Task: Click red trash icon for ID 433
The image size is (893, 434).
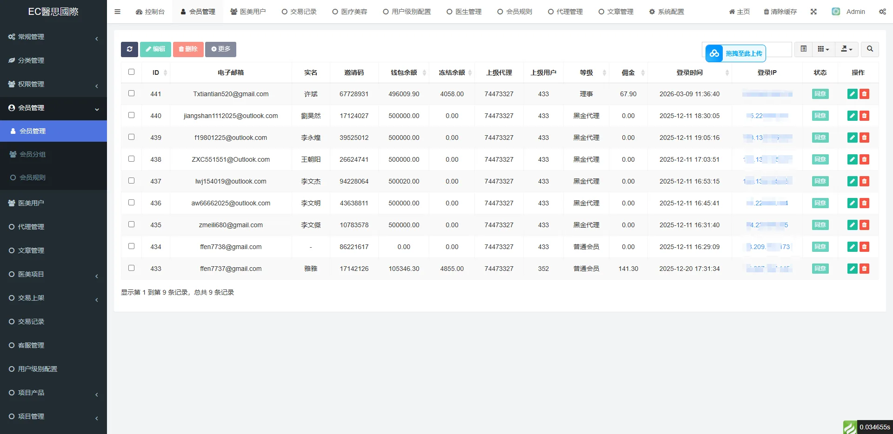Action: pos(864,269)
